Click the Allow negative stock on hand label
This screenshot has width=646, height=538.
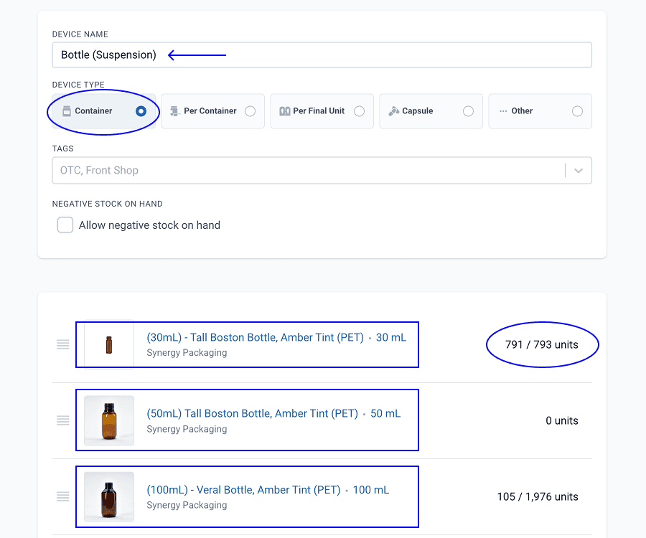[149, 225]
